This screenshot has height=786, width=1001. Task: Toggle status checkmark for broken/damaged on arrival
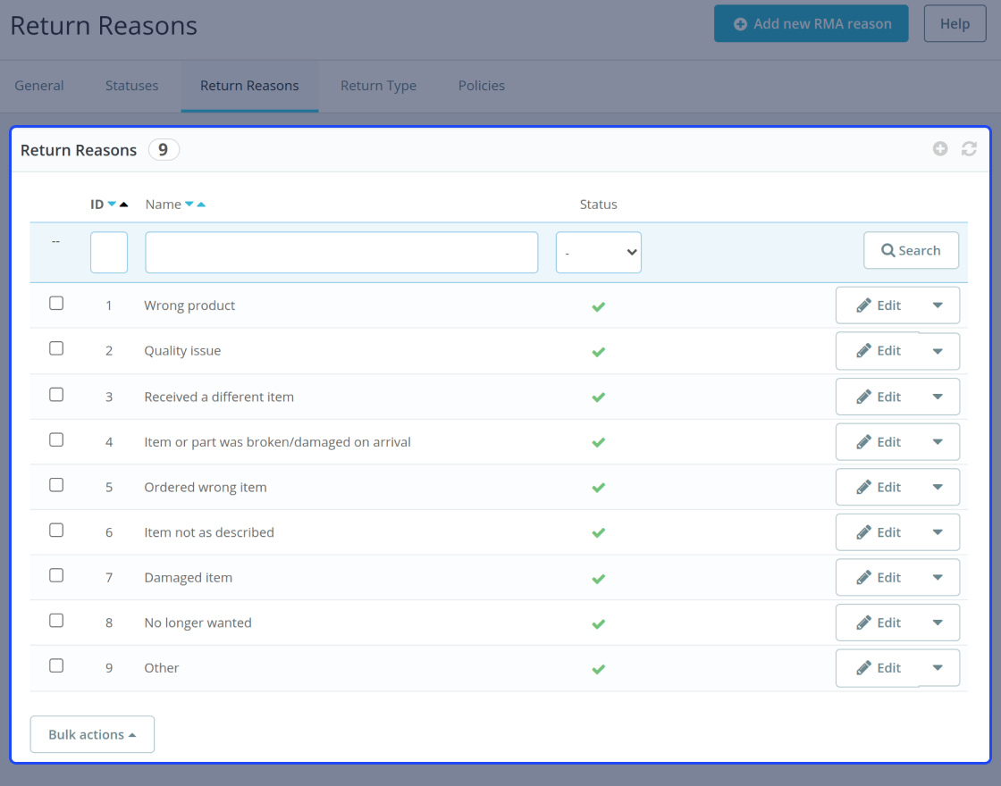[598, 443]
